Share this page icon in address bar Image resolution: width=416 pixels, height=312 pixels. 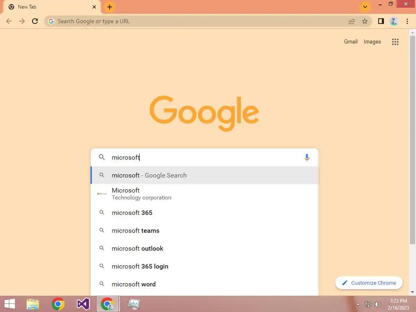[352, 21]
